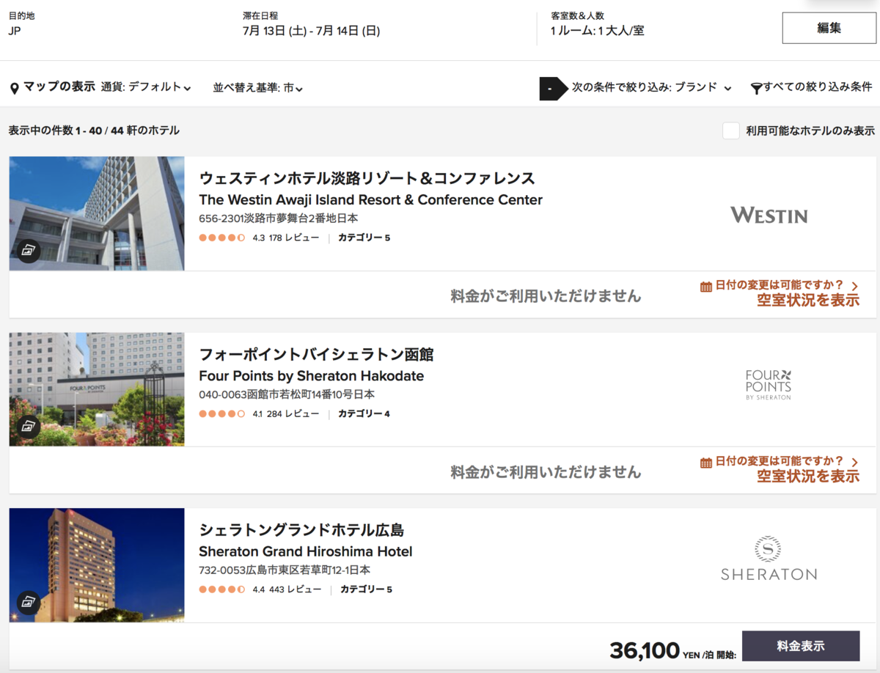Image resolution: width=880 pixels, height=673 pixels.
Task: Open the 通貨 デフォルト currency dropdown
Action: point(146,87)
